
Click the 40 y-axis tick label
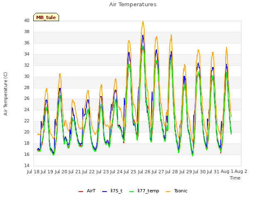coord(27,21)
